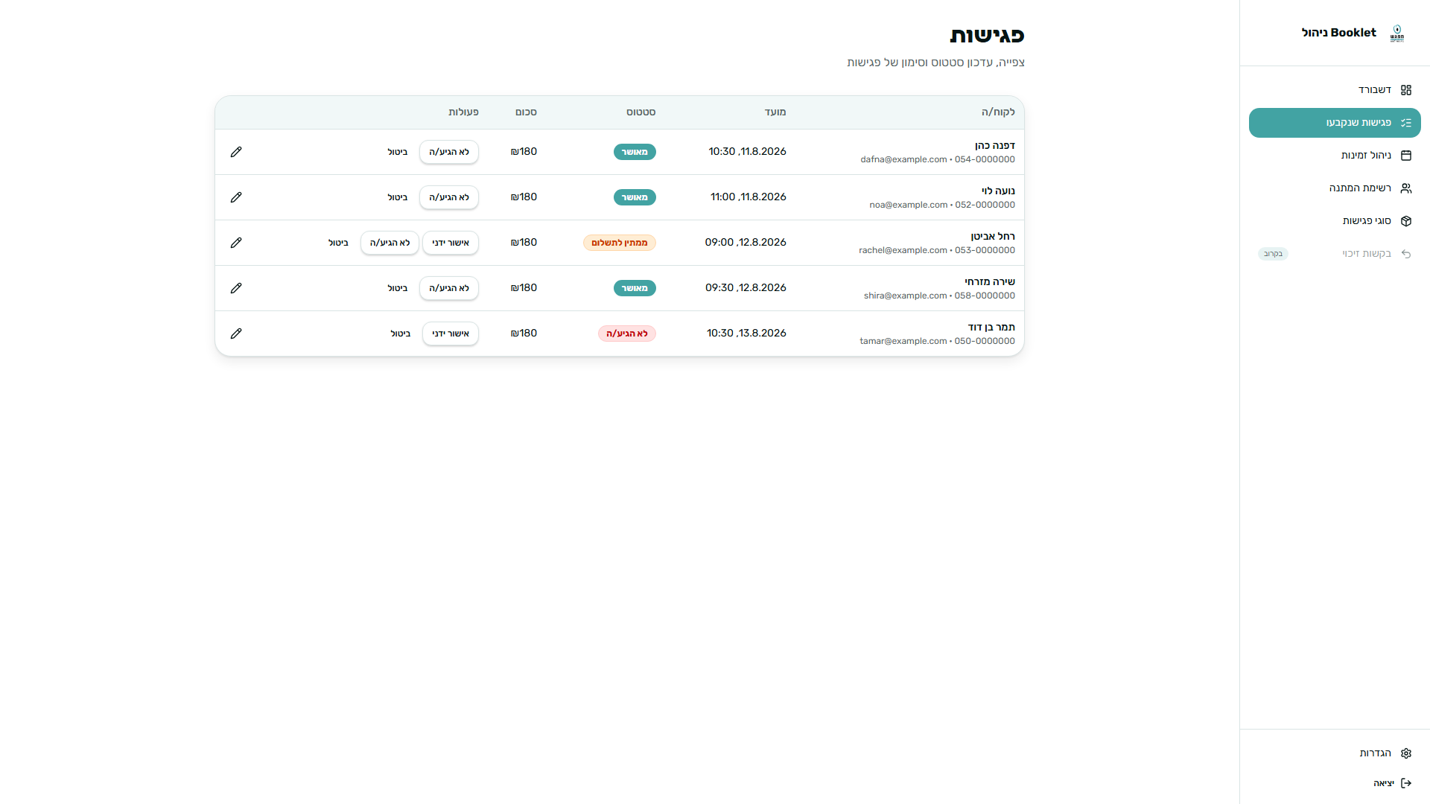
Task: Mark שירה מזרחי as לא הגיע/ה
Action: [x=449, y=288]
